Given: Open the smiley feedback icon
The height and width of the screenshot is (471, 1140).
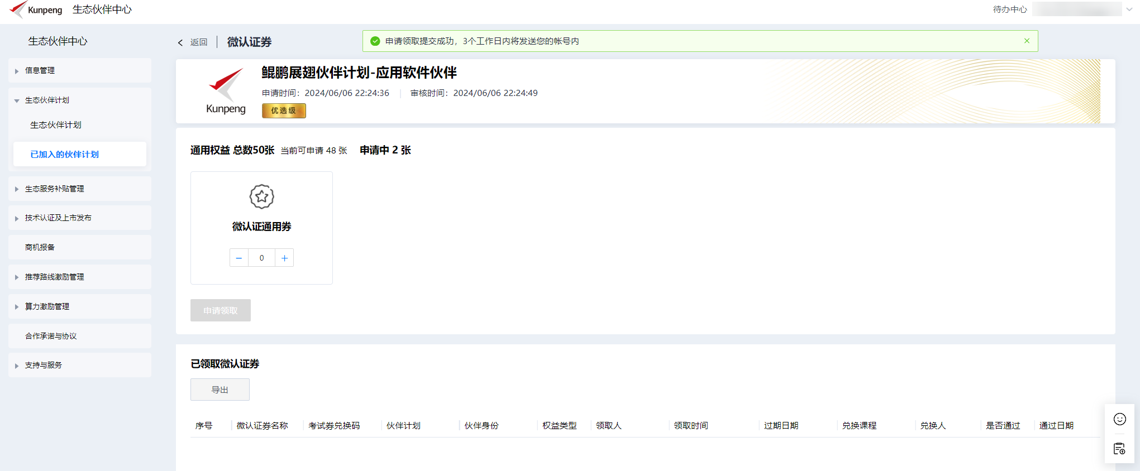Looking at the screenshot, I should click(x=1119, y=419).
